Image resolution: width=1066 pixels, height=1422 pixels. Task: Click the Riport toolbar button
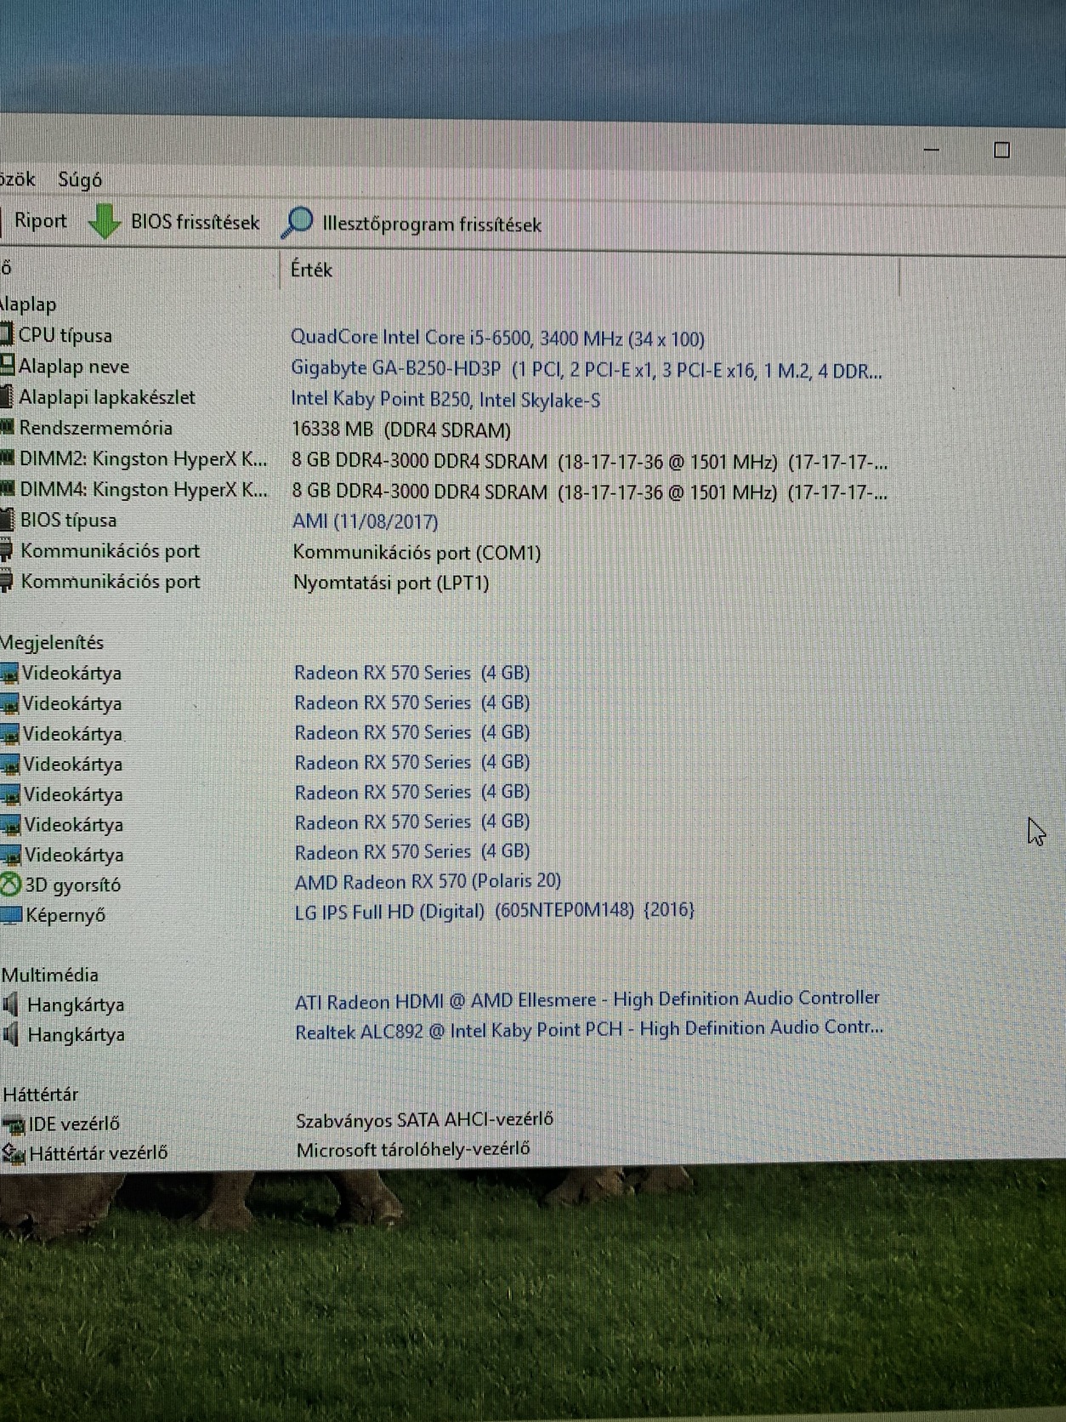pos(40,220)
